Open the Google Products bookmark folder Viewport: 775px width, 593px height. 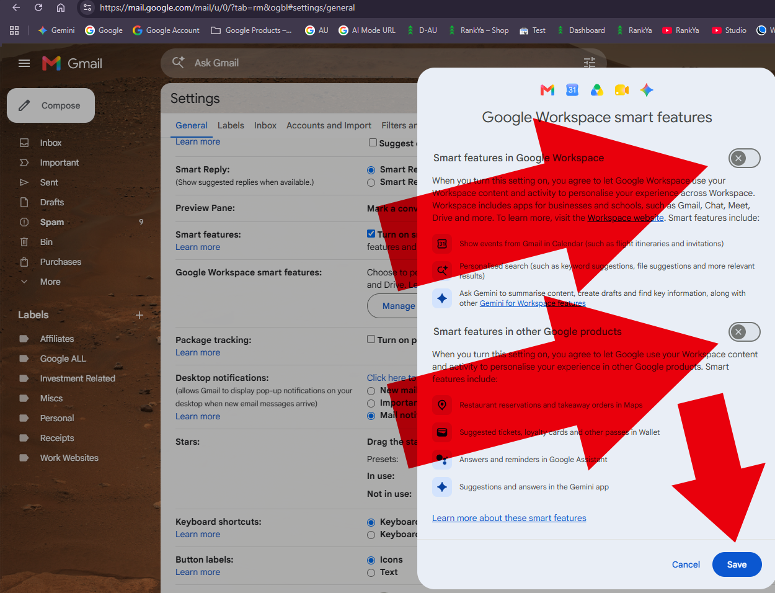pyautogui.click(x=251, y=30)
